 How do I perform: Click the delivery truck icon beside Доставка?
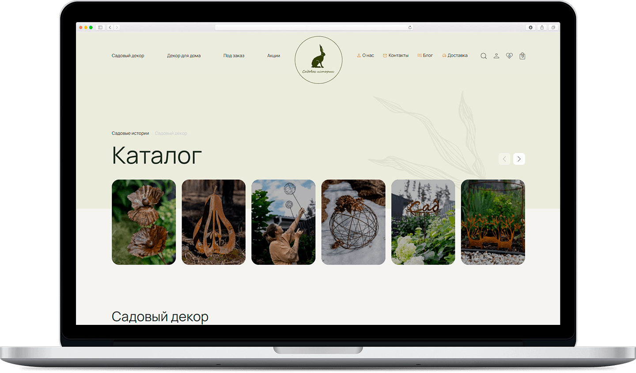pyautogui.click(x=445, y=55)
